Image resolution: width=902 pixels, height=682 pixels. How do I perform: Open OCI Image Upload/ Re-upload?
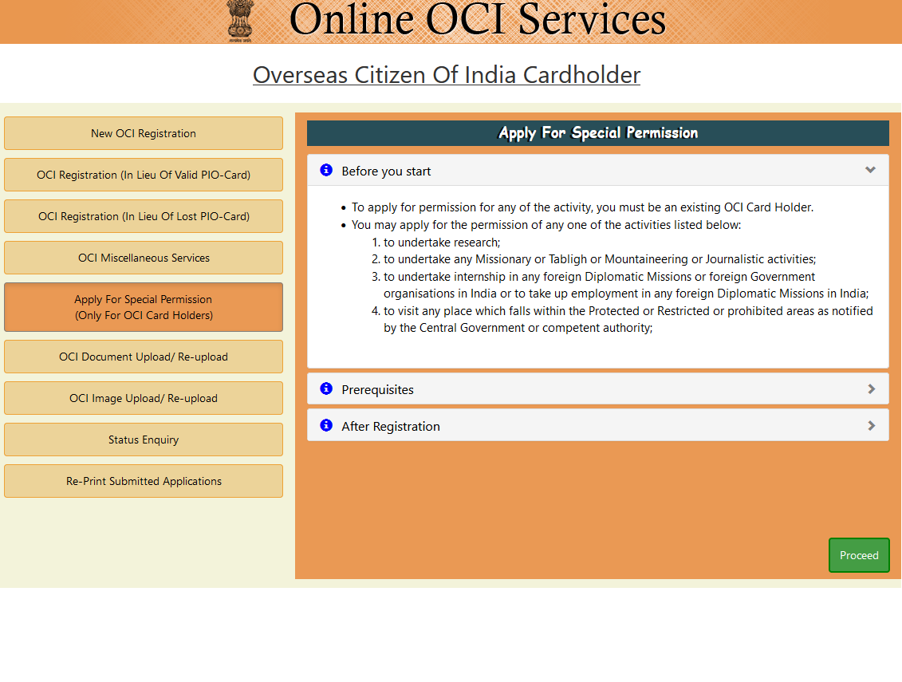click(144, 398)
